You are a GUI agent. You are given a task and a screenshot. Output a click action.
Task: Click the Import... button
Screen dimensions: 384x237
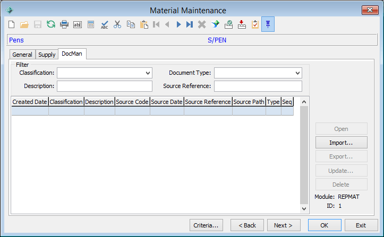click(342, 143)
